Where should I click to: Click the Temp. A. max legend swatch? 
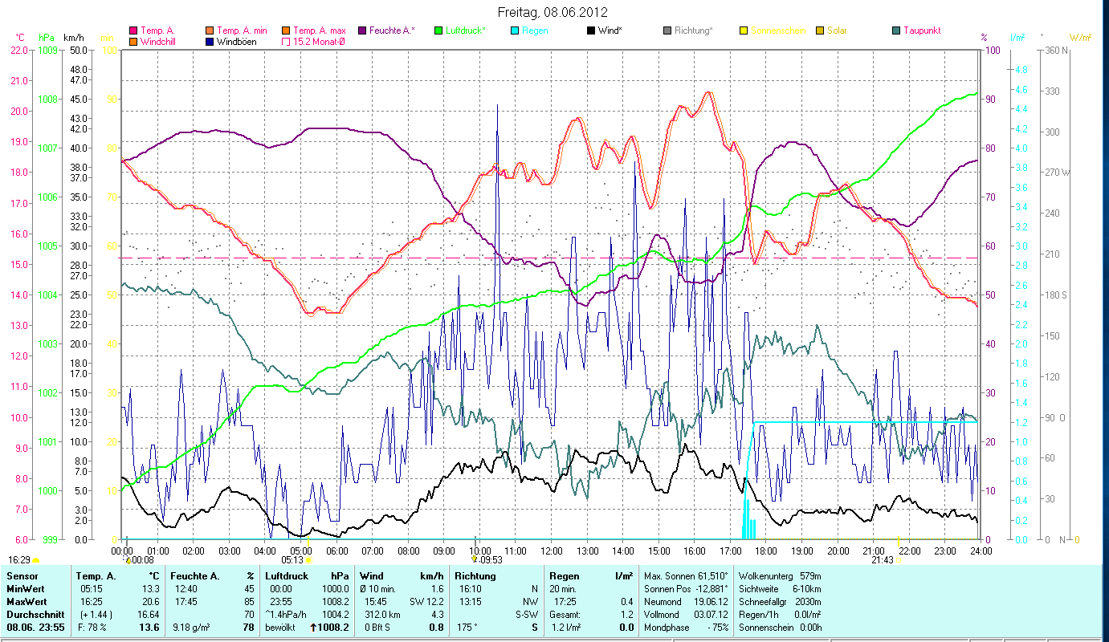[286, 30]
